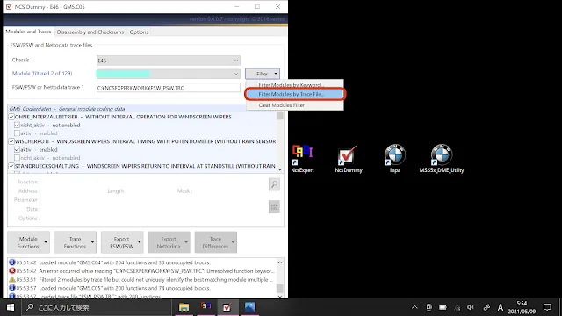Screen dimensions: 562x316
Task: Click the function list vertical scrollbar
Action: [x=280, y=142]
